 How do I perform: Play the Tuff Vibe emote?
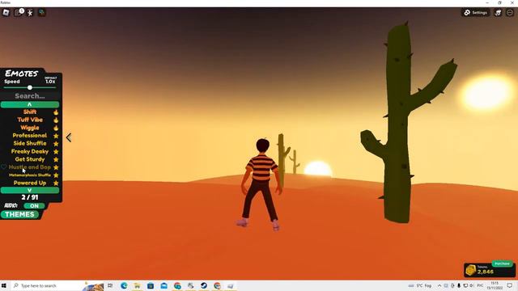[30, 120]
